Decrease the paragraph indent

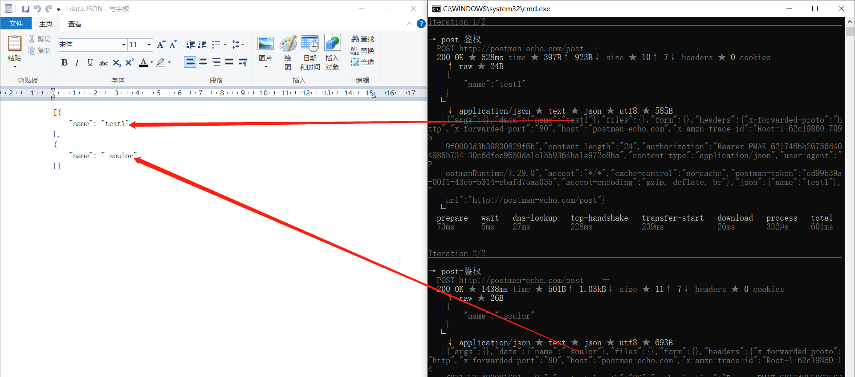[x=190, y=44]
